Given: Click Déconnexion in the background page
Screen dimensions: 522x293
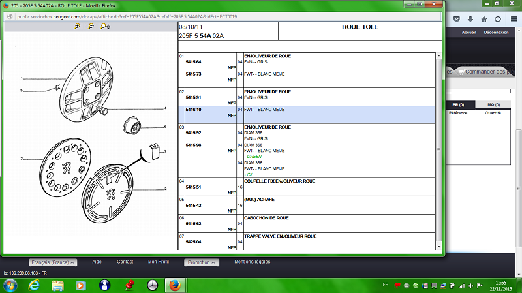Looking at the screenshot, I should 496,32.
